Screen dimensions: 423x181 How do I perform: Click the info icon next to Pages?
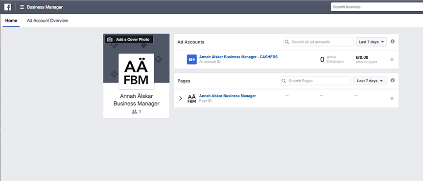(x=393, y=80)
